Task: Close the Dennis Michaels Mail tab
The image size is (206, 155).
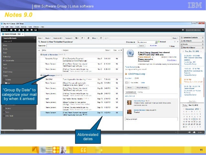Action: pyautogui.click(x=23, y=34)
